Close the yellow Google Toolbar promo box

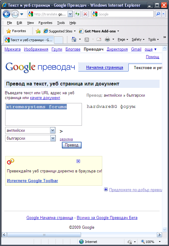pyautogui.click(x=78, y=161)
